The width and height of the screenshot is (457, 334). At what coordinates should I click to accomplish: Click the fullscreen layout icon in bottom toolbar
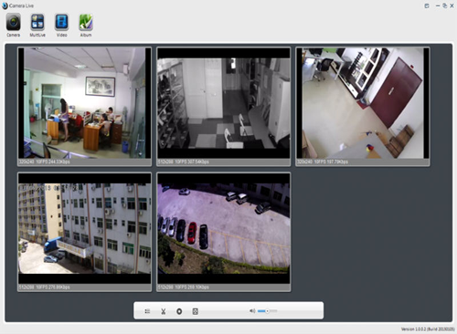196,311
